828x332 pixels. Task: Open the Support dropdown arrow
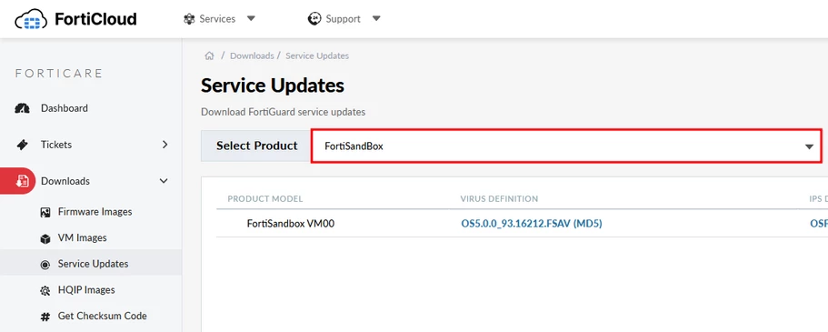pos(376,18)
